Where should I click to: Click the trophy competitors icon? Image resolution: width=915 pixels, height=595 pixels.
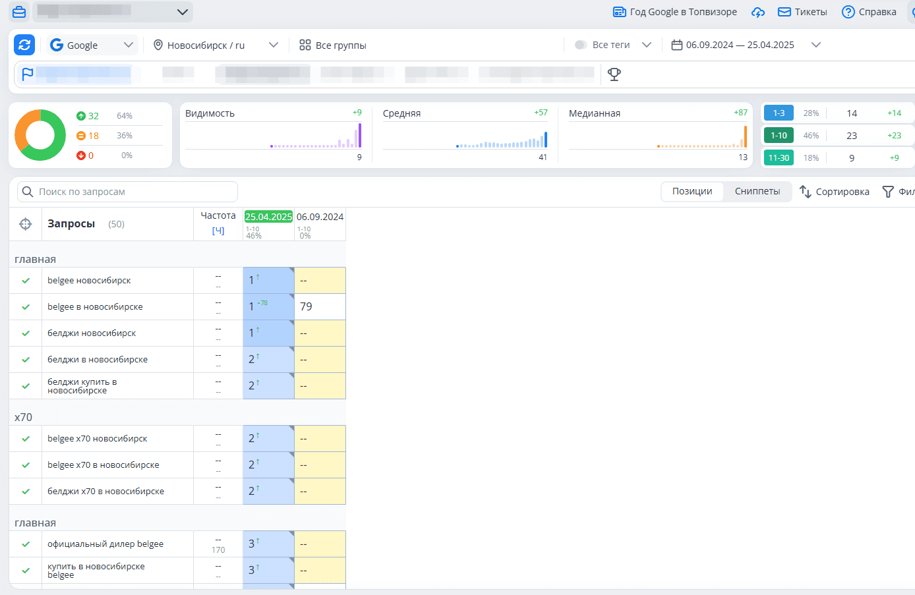(x=614, y=74)
